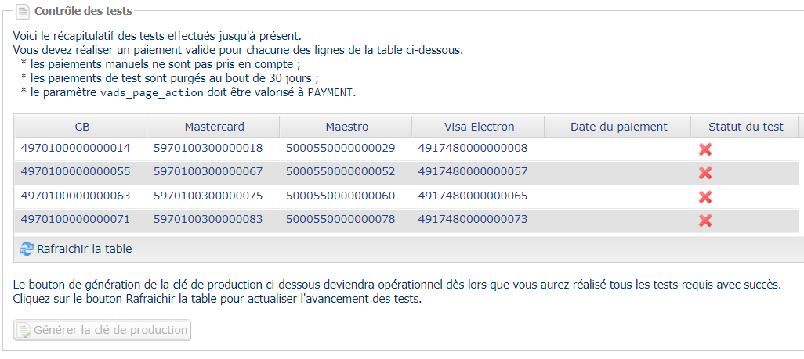Click the Maestro column header
The width and height of the screenshot is (804, 359).
346,127
